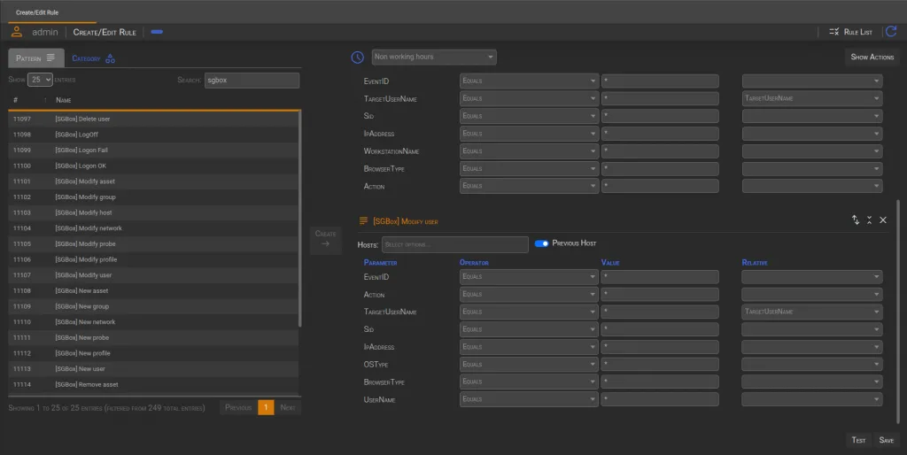Click the pattern list vertical scrollbar

pyautogui.click(x=299, y=219)
